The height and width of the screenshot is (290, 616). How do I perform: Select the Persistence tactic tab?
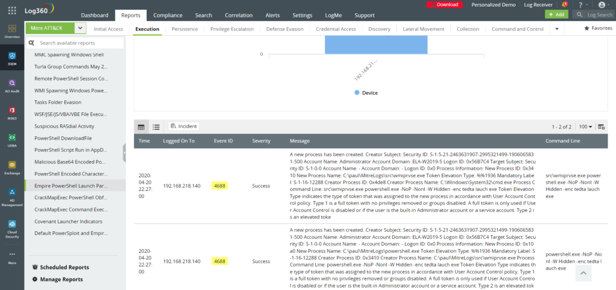click(x=185, y=29)
